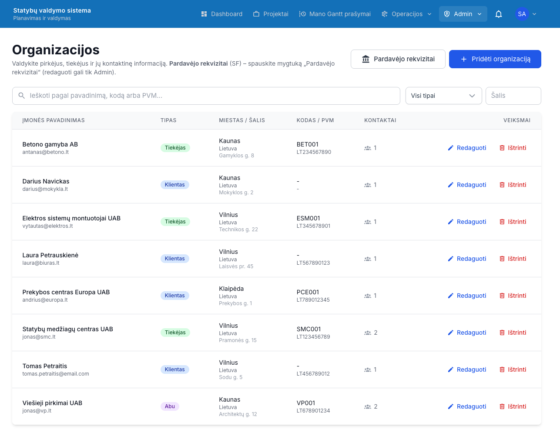Click email tomas.petraitis@email.com

56,374
